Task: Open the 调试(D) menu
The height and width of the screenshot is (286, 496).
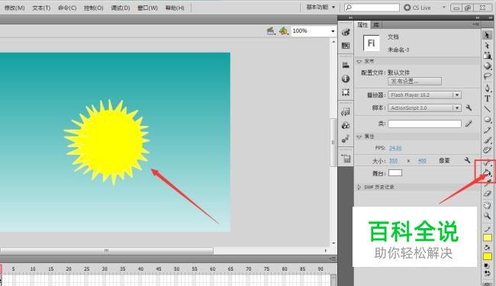Action: [x=121, y=8]
